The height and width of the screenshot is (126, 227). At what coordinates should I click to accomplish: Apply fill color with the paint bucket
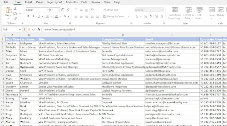pyautogui.click(x=56, y=16)
